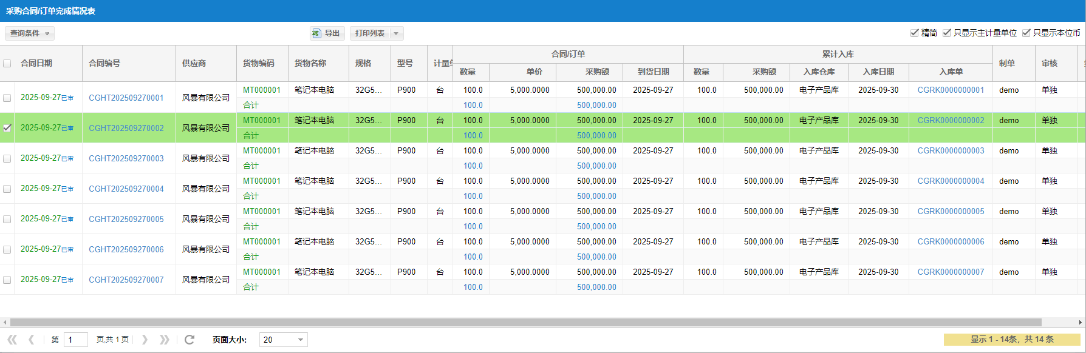Select the row for contract CGHT202509270001

pos(7,98)
